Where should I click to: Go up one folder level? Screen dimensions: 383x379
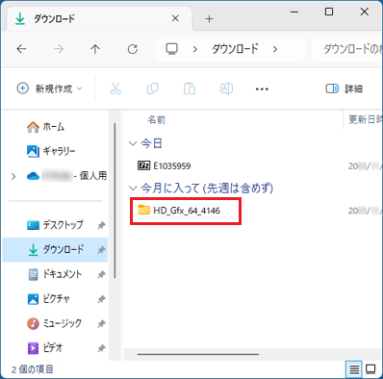95,49
